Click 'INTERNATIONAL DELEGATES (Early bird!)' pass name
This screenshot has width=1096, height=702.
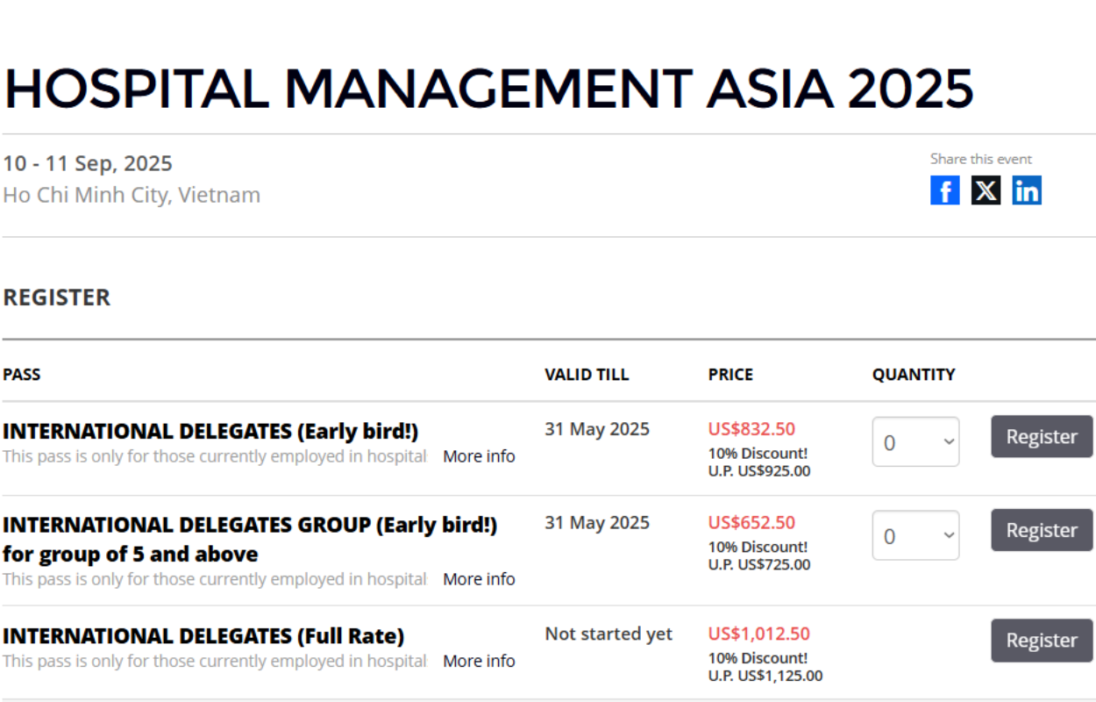pyautogui.click(x=210, y=432)
